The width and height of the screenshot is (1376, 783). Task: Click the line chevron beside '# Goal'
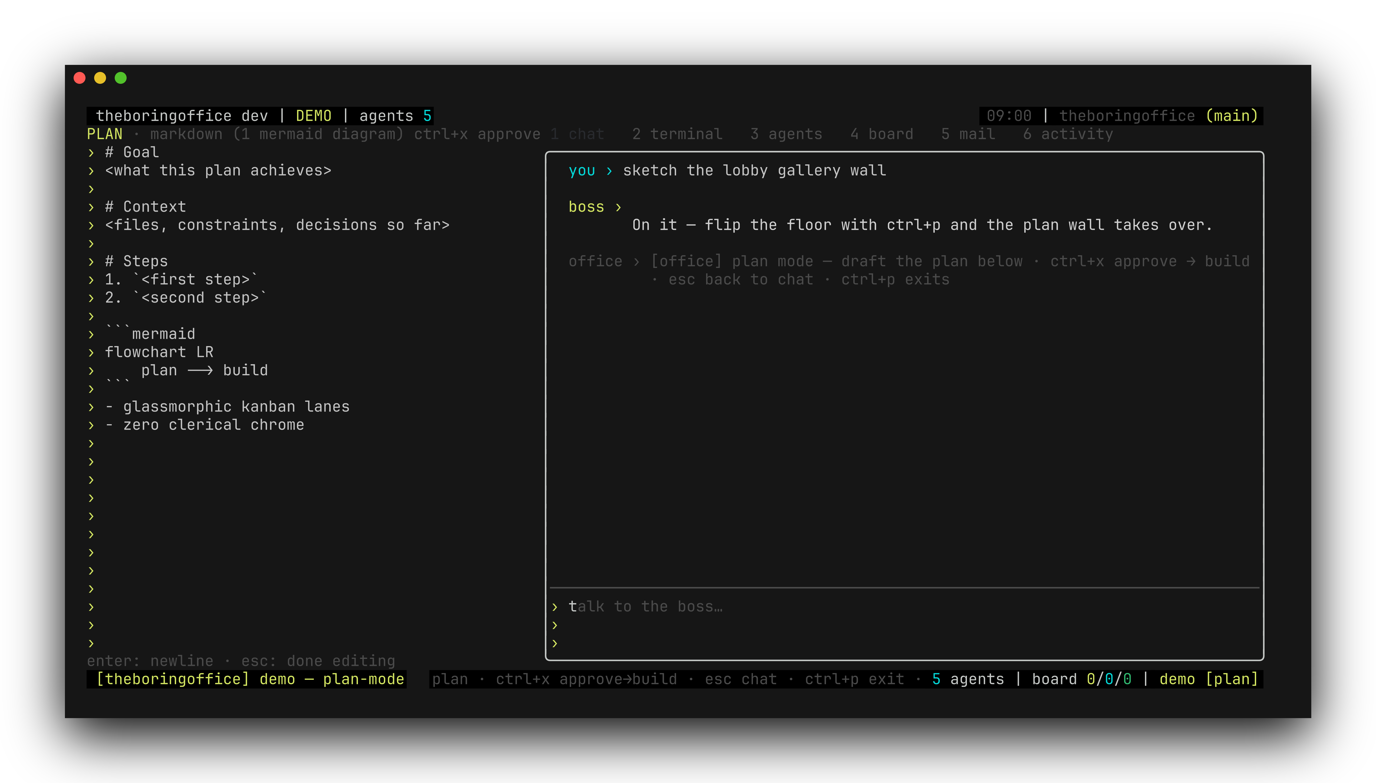(91, 153)
